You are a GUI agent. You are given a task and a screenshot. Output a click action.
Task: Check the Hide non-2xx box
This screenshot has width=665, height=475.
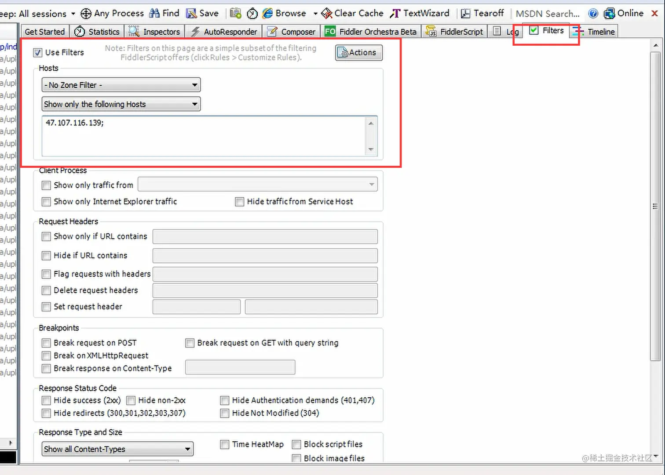pyautogui.click(x=131, y=400)
